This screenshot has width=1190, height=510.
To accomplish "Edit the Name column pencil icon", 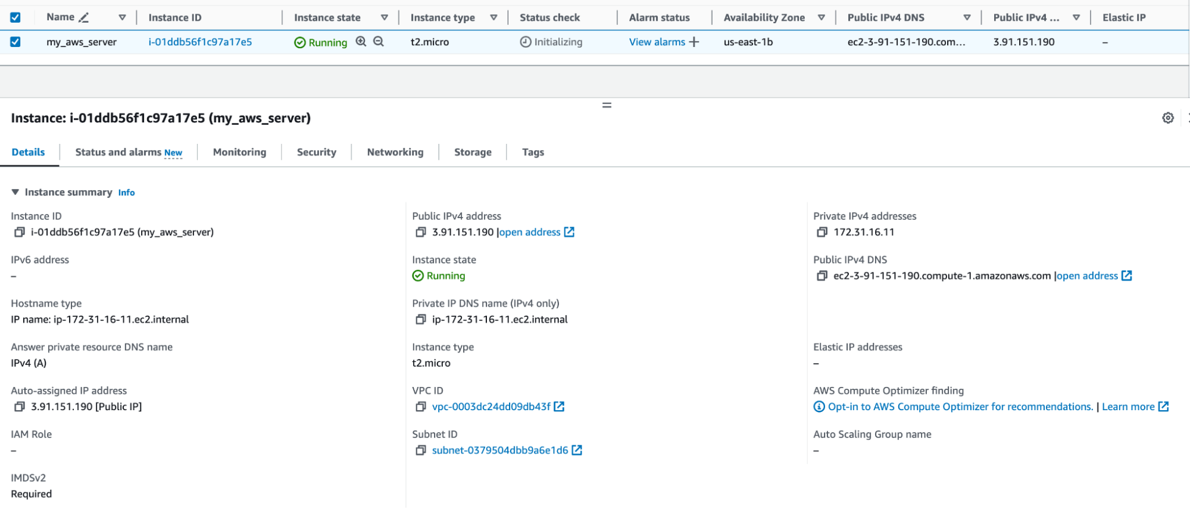I will (x=84, y=18).
